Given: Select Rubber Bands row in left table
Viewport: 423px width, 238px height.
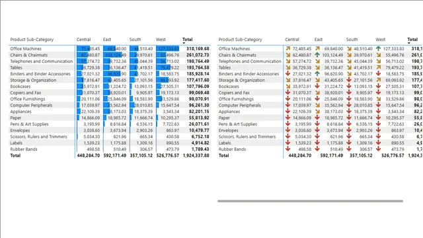Looking at the screenshot, I should click(24, 149).
